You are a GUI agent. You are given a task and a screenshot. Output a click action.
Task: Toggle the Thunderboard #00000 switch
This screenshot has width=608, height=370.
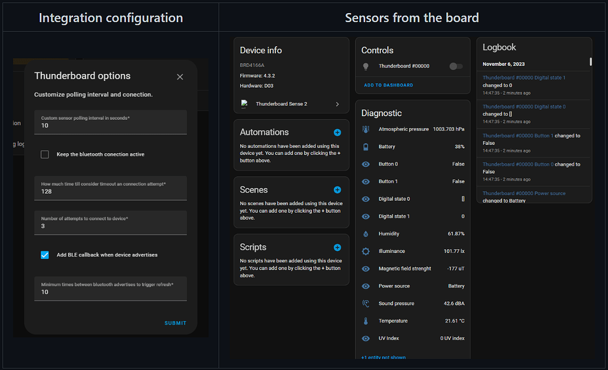point(456,67)
